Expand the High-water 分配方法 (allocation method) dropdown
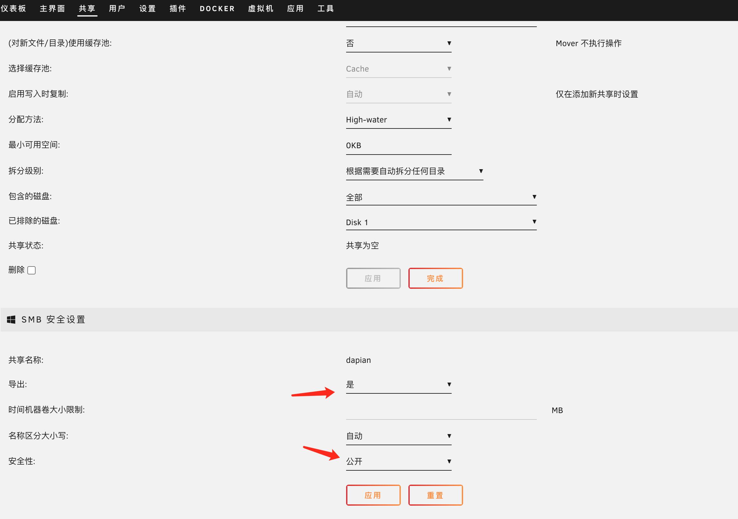738x519 pixels. click(x=398, y=120)
